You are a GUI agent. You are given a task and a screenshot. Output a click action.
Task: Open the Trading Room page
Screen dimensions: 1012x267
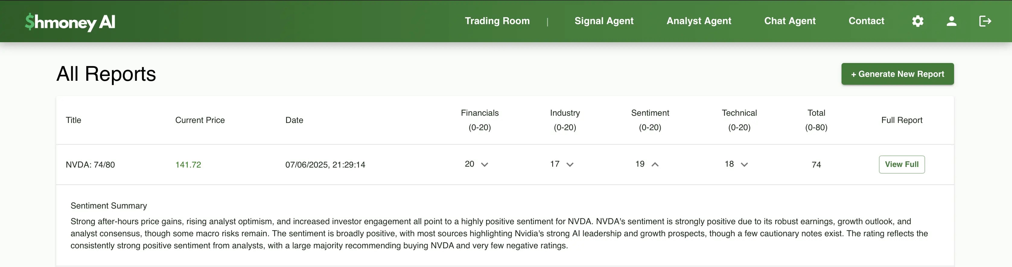[497, 21]
